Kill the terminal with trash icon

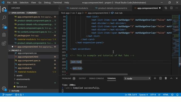[x=166, y=78]
